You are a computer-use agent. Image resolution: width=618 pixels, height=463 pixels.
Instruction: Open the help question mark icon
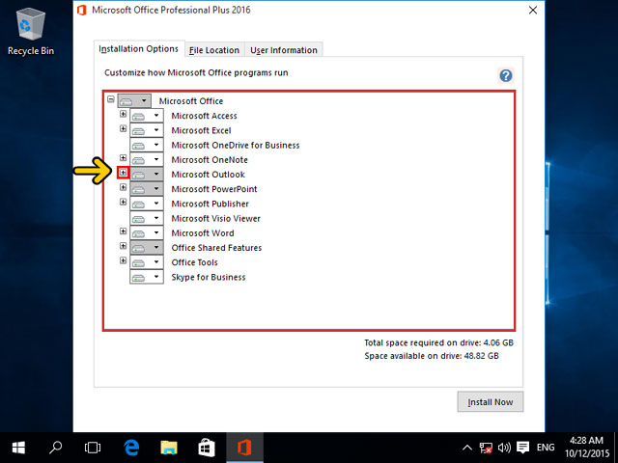click(x=506, y=75)
